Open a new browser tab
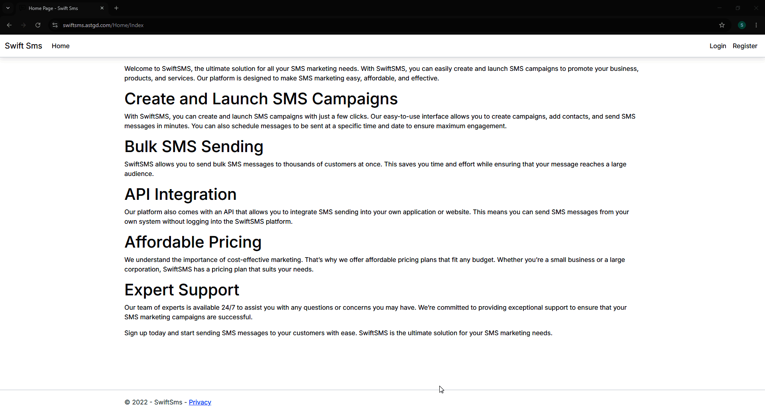This screenshot has width=765, height=414. tap(116, 8)
